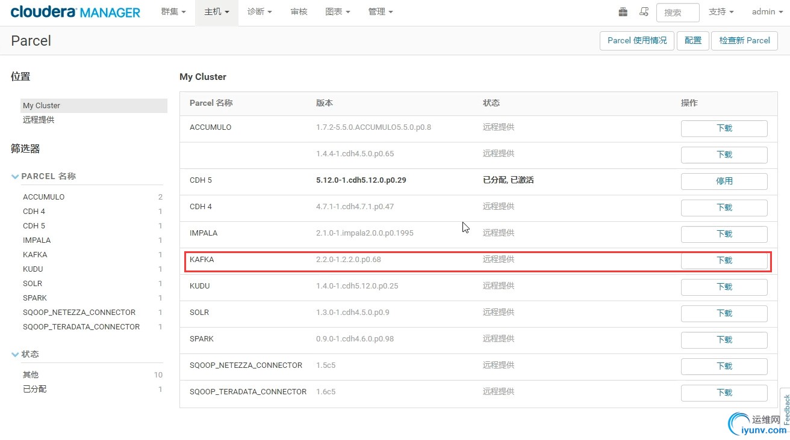Click the 配置 button

pyautogui.click(x=693, y=40)
